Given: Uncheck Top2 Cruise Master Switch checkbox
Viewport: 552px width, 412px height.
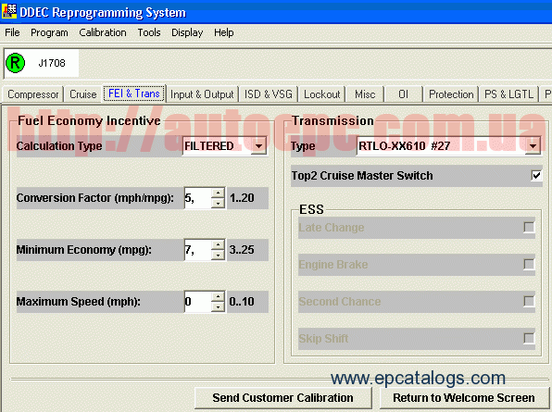Looking at the screenshot, I should pyautogui.click(x=536, y=175).
